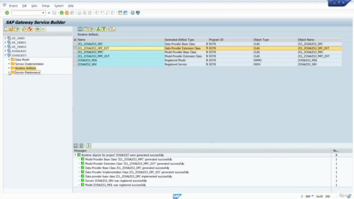Collapse the ZOSALES3 project node
This screenshot has height=199, width=354.
pos(5,55)
